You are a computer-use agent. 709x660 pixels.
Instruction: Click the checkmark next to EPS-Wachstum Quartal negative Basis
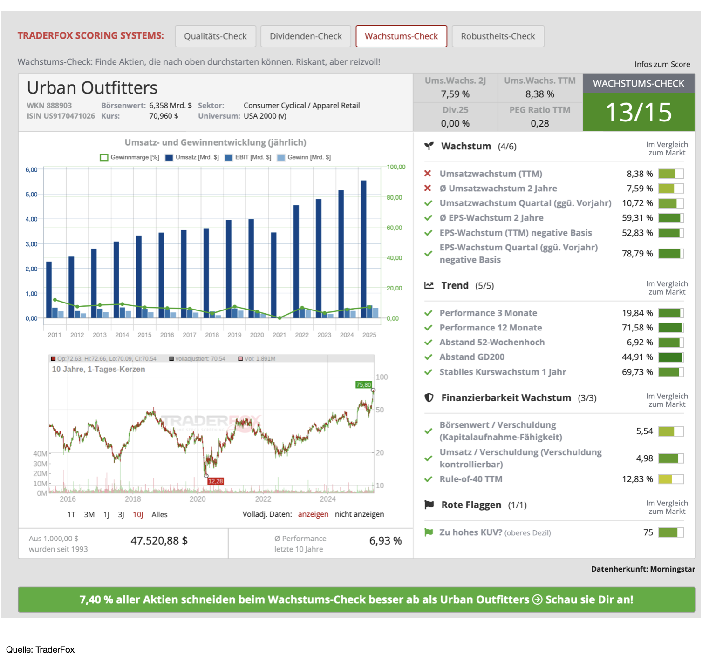point(428,254)
